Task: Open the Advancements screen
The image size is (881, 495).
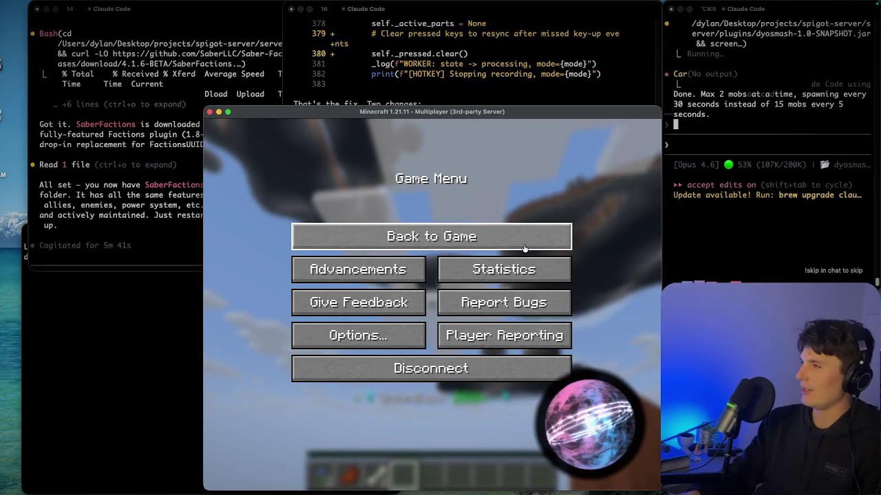Action: tap(359, 269)
